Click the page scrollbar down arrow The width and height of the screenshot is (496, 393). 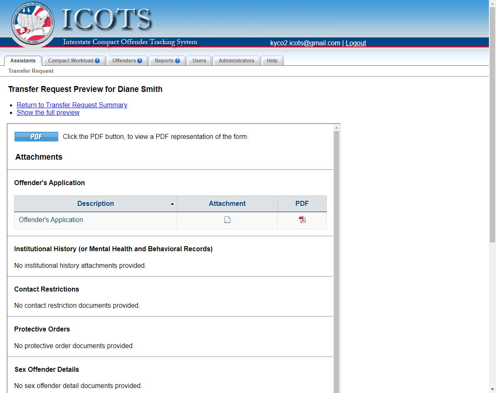click(x=493, y=390)
